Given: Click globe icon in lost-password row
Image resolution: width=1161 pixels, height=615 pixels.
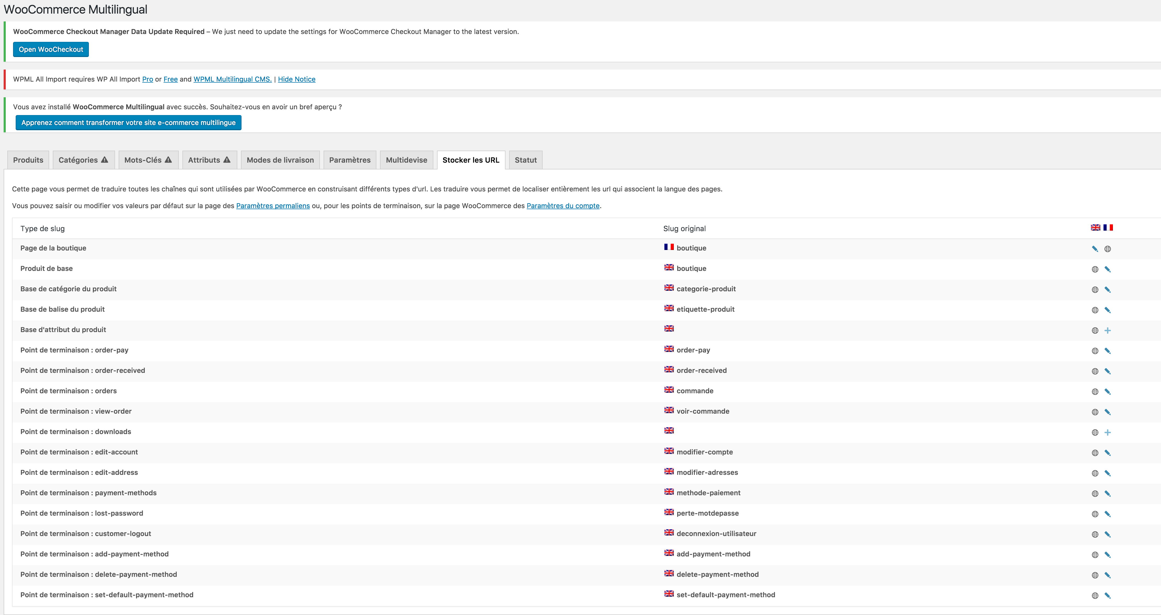Looking at the screenshot, I should click(x=1095, y=514).
